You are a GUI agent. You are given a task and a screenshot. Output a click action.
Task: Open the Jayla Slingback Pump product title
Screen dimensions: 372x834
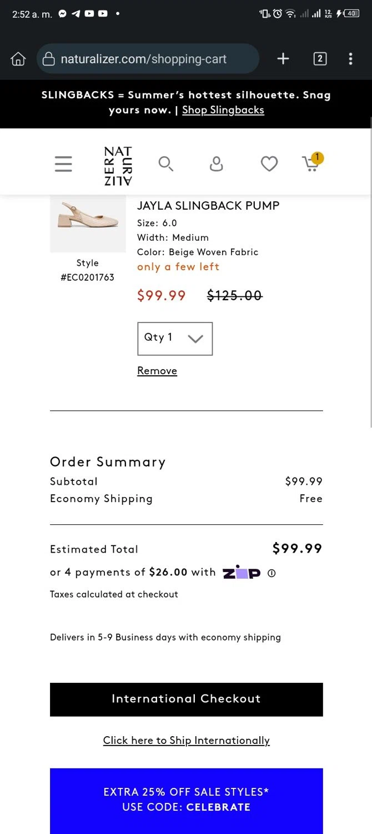(208, 206)
